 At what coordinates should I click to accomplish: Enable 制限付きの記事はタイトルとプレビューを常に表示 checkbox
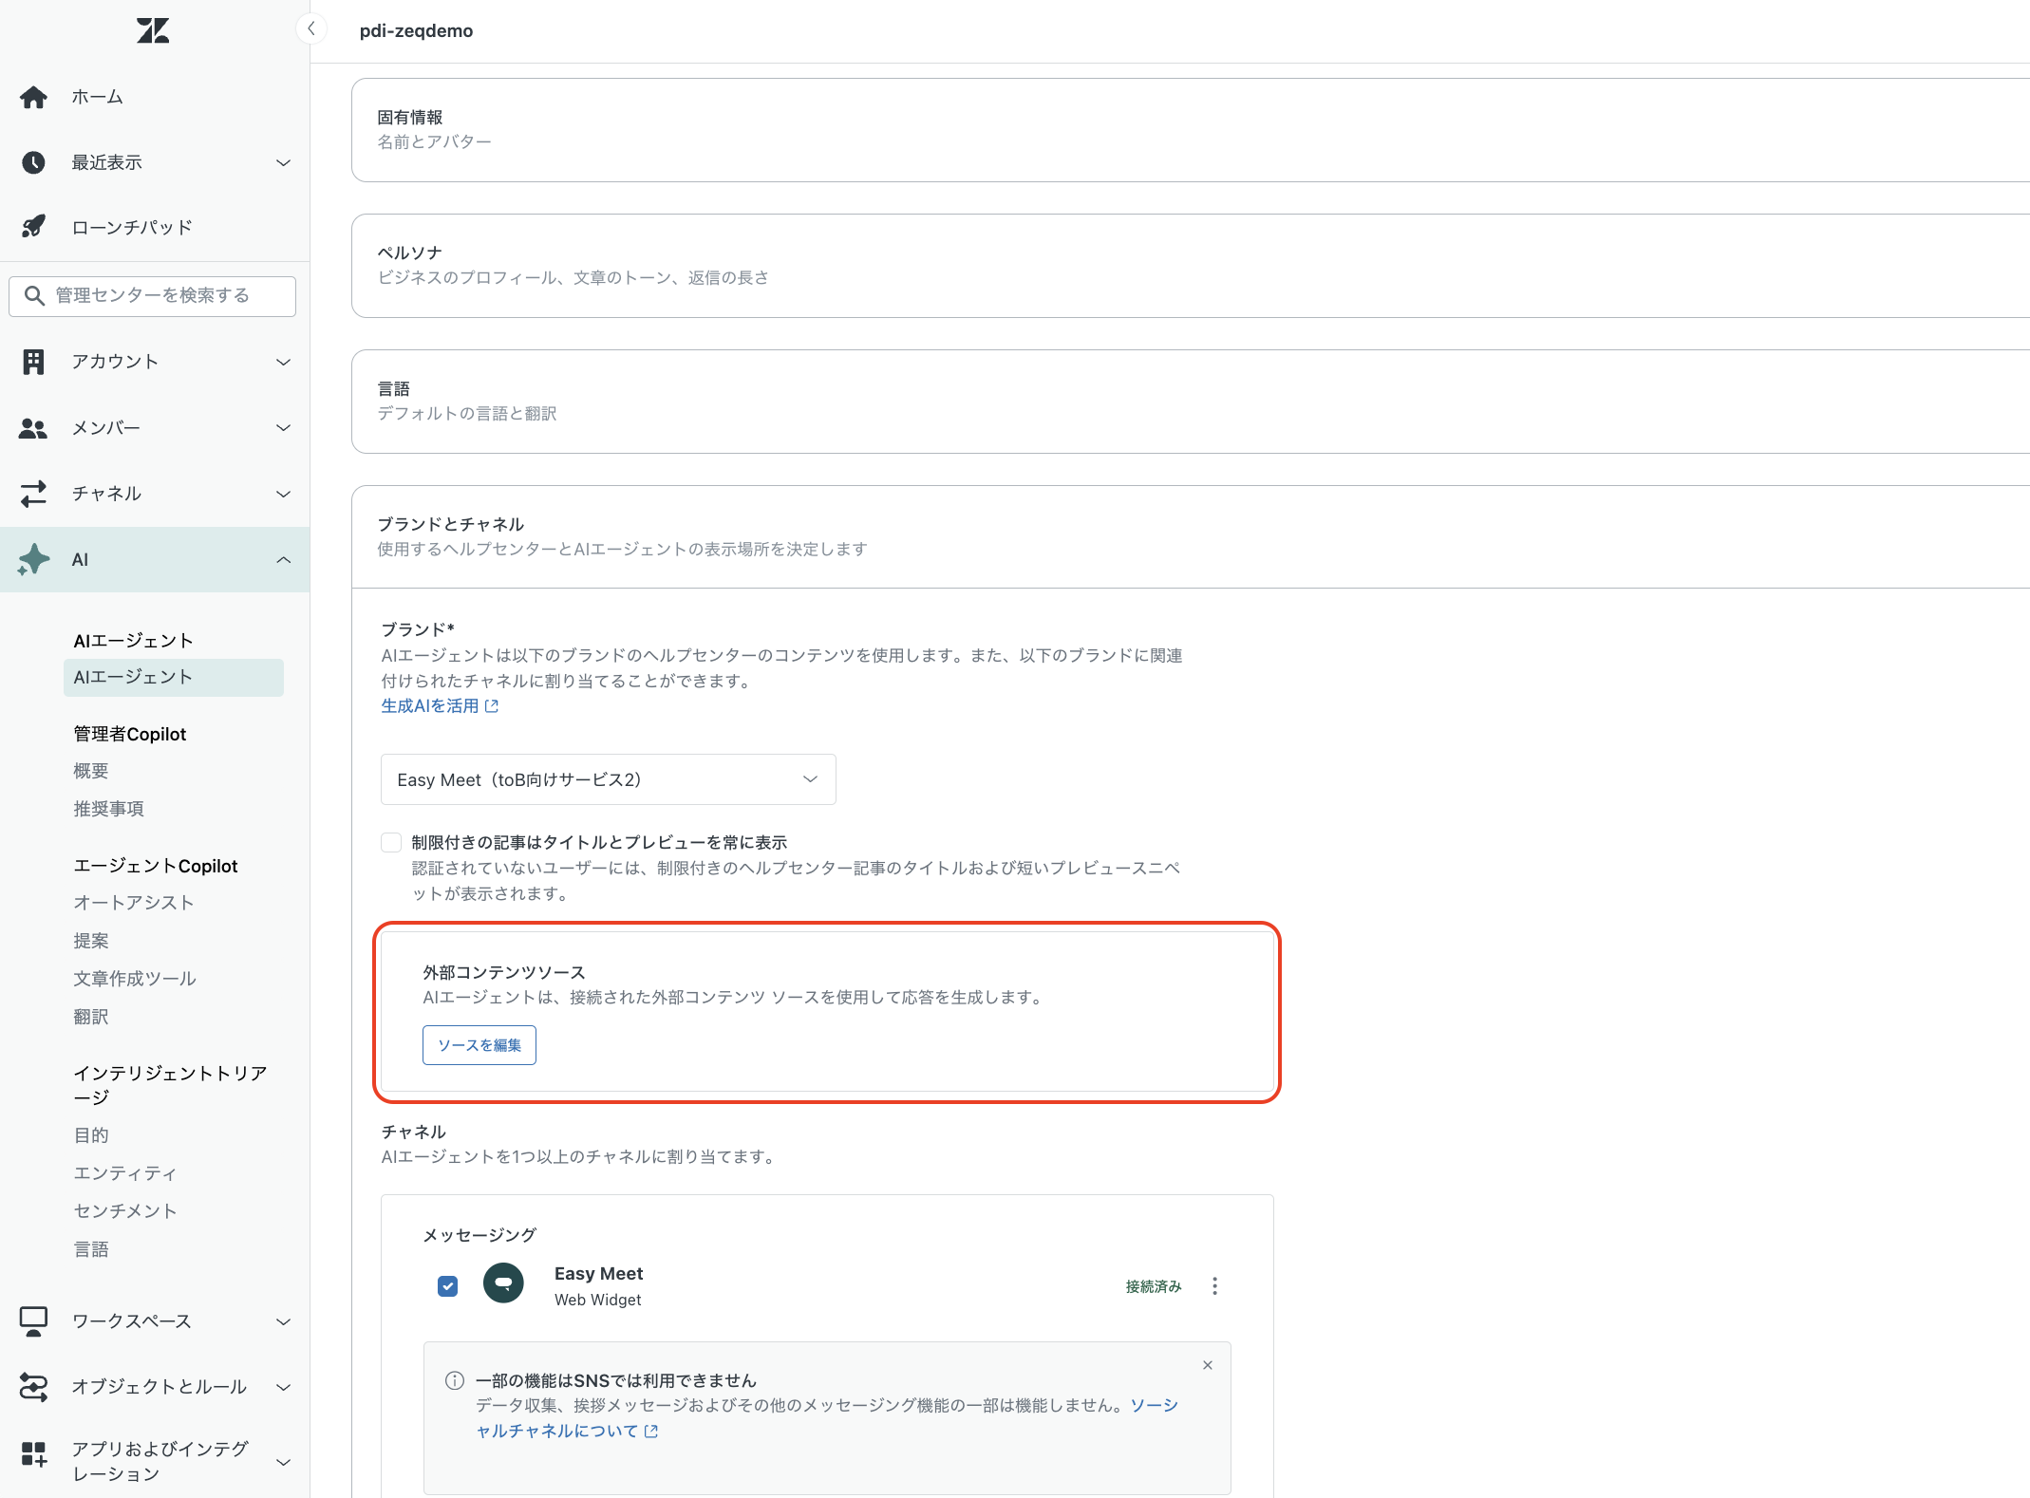tap(391, 843)
